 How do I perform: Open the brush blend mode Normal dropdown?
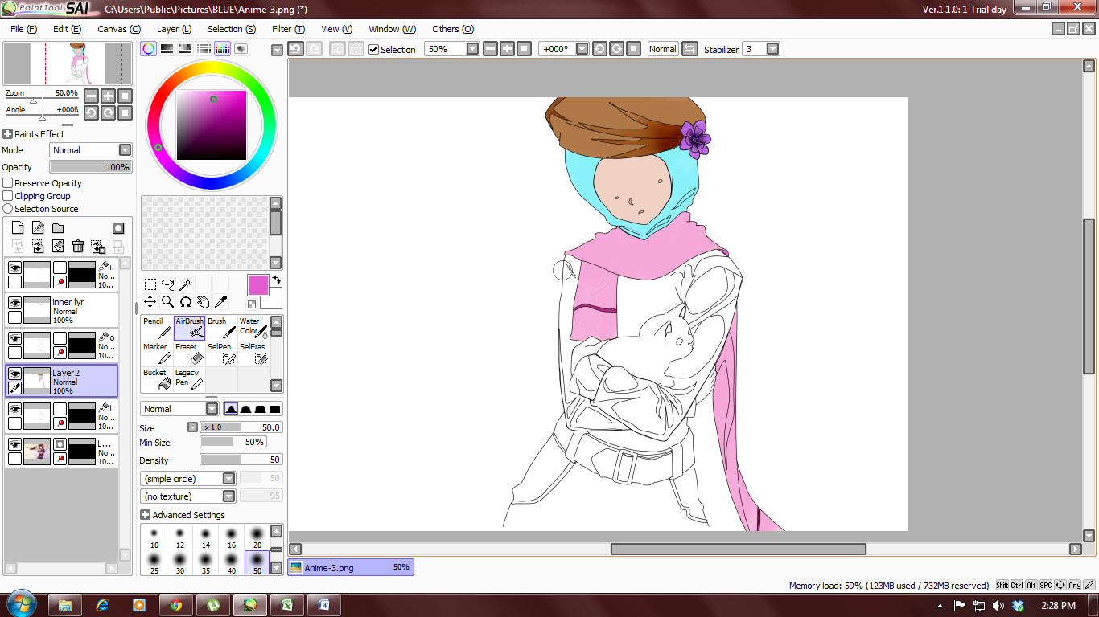click(x=212, y=409)
